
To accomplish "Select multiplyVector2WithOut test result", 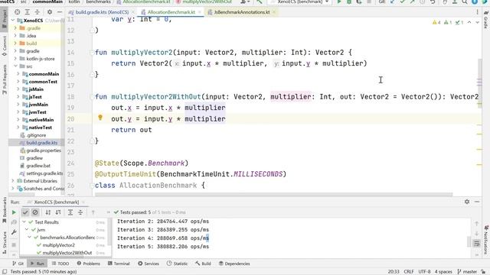I will tap(67, 253).
